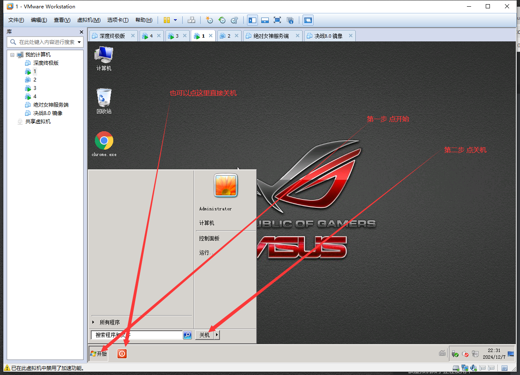
Task: Expand 所有程序 in the Start menu
Action: click(x=110, y=322)
